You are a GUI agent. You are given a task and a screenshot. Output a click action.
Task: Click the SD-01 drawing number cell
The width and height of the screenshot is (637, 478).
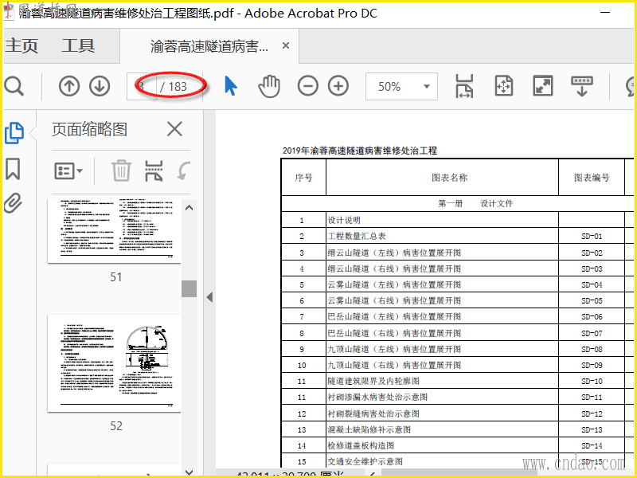pos(592,236)
